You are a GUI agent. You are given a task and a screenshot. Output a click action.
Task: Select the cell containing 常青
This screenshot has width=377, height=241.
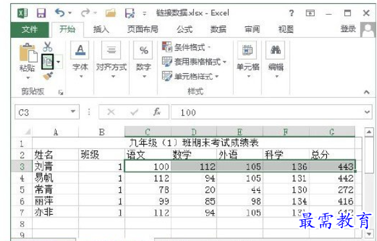[x=55, y=190]
